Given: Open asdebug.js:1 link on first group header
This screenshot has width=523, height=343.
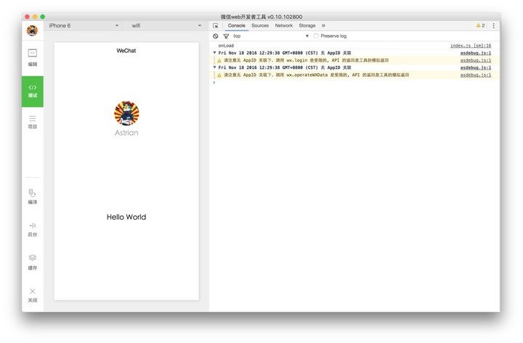Looking at the screenshot, I should click(476, 53).
